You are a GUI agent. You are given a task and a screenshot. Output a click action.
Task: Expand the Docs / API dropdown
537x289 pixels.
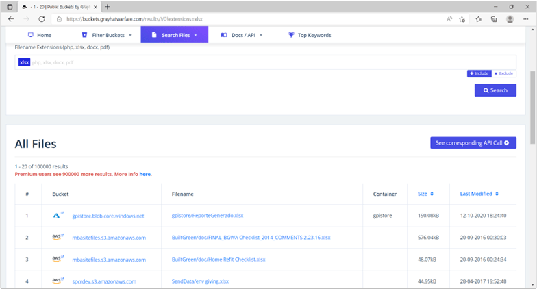tap(242, 35)
